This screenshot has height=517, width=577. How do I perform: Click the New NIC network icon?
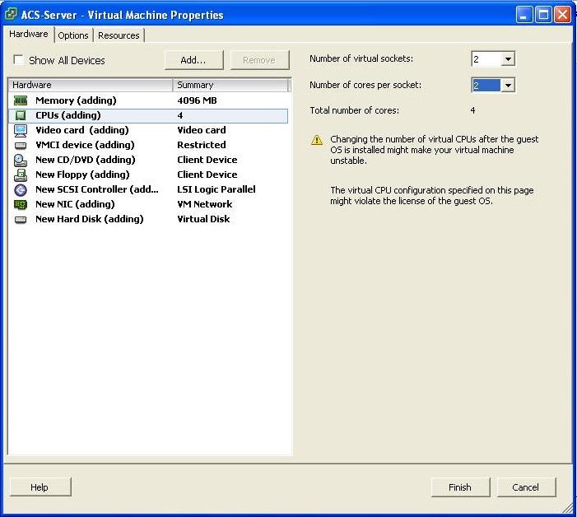(x=21, y=204)
